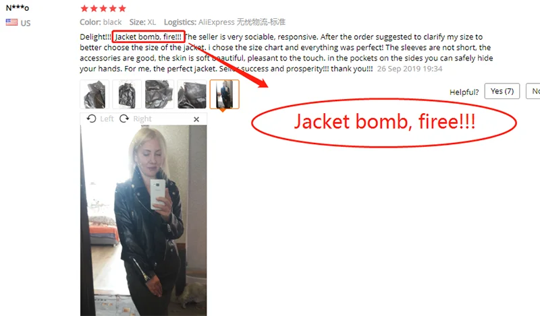Mark review helpful with Yes (7)
Viewport: 540px width, 316px height.
(502, 91)
